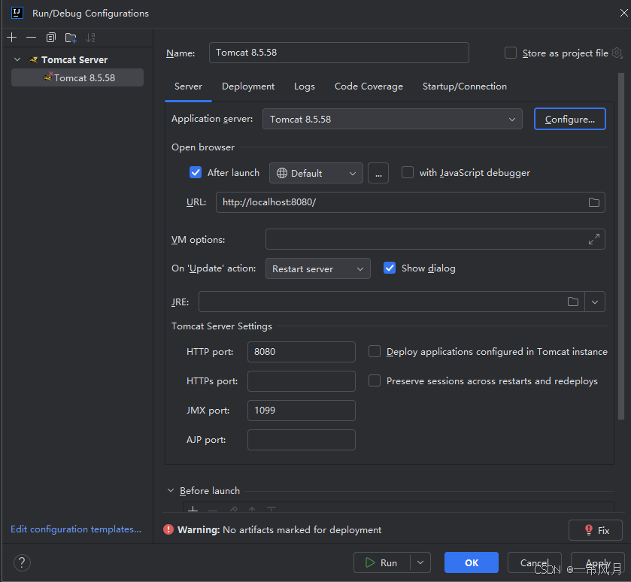
Task: Open the JRE dropdown arrow
Action: coord(594,302)
